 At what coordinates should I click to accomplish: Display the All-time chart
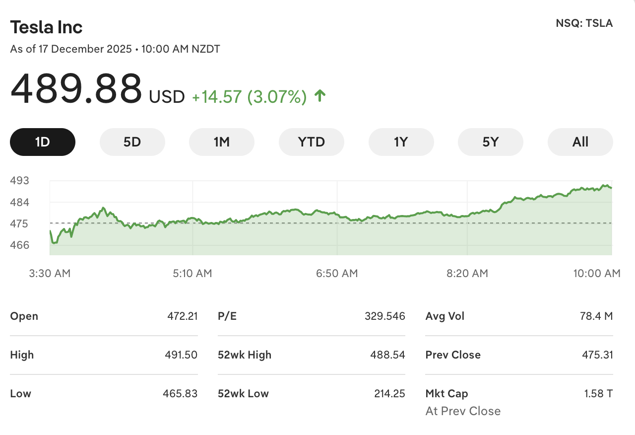pos(580,142)
